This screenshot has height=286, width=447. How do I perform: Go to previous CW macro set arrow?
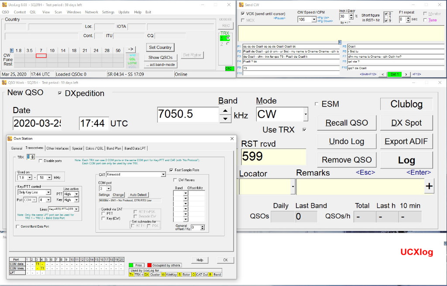383,74
